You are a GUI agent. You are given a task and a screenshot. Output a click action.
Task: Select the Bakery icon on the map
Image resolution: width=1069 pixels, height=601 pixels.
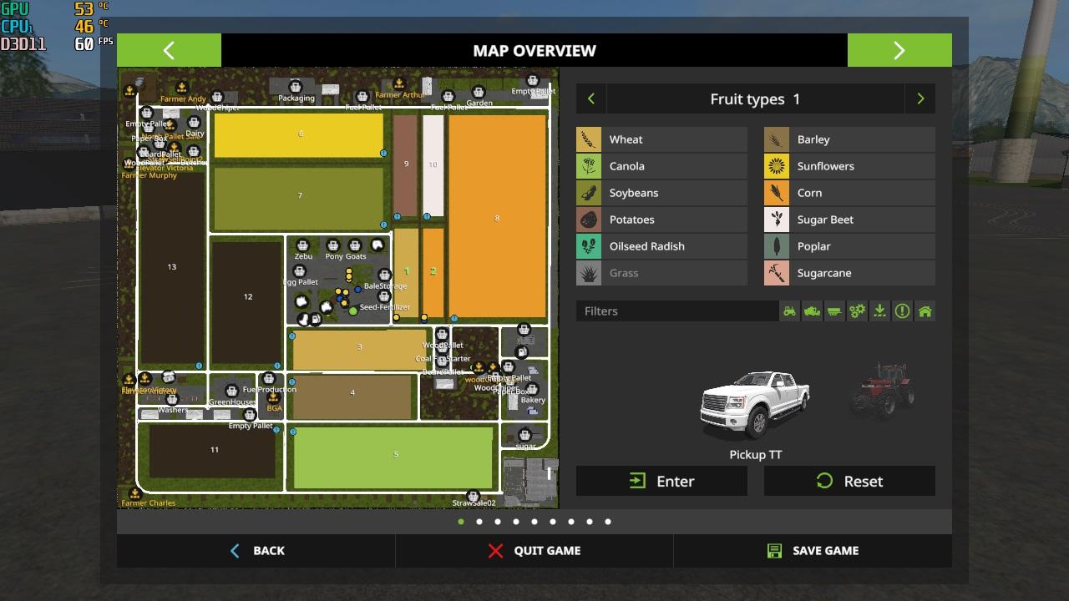pyautogui.click(x=532, y=390)
